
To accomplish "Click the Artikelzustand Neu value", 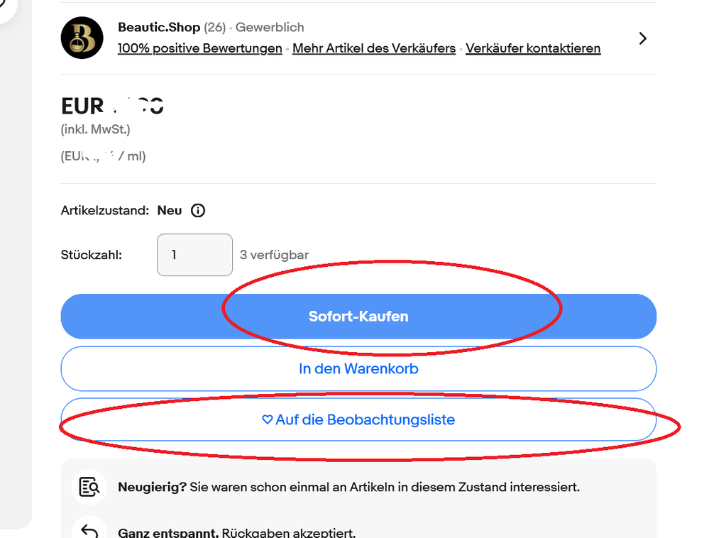I will (170, 210).
